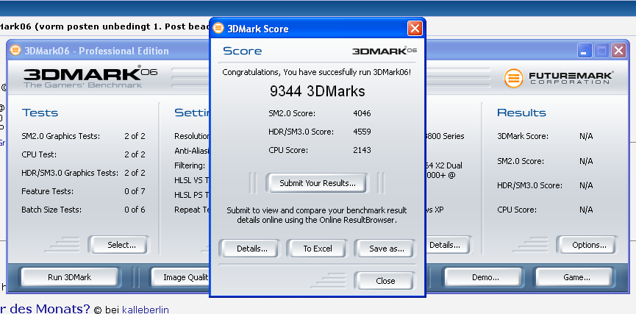Click the 3DMARK06 logo in score dialog
Viewport: 636px width, 314px height.
click(x=384, y=51)
